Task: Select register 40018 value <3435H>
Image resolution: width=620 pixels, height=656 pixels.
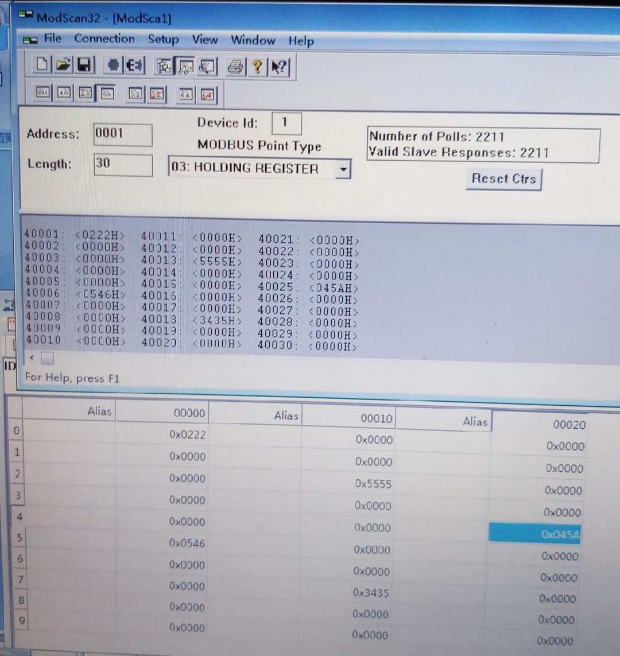Action: click(x=216, y=320)
